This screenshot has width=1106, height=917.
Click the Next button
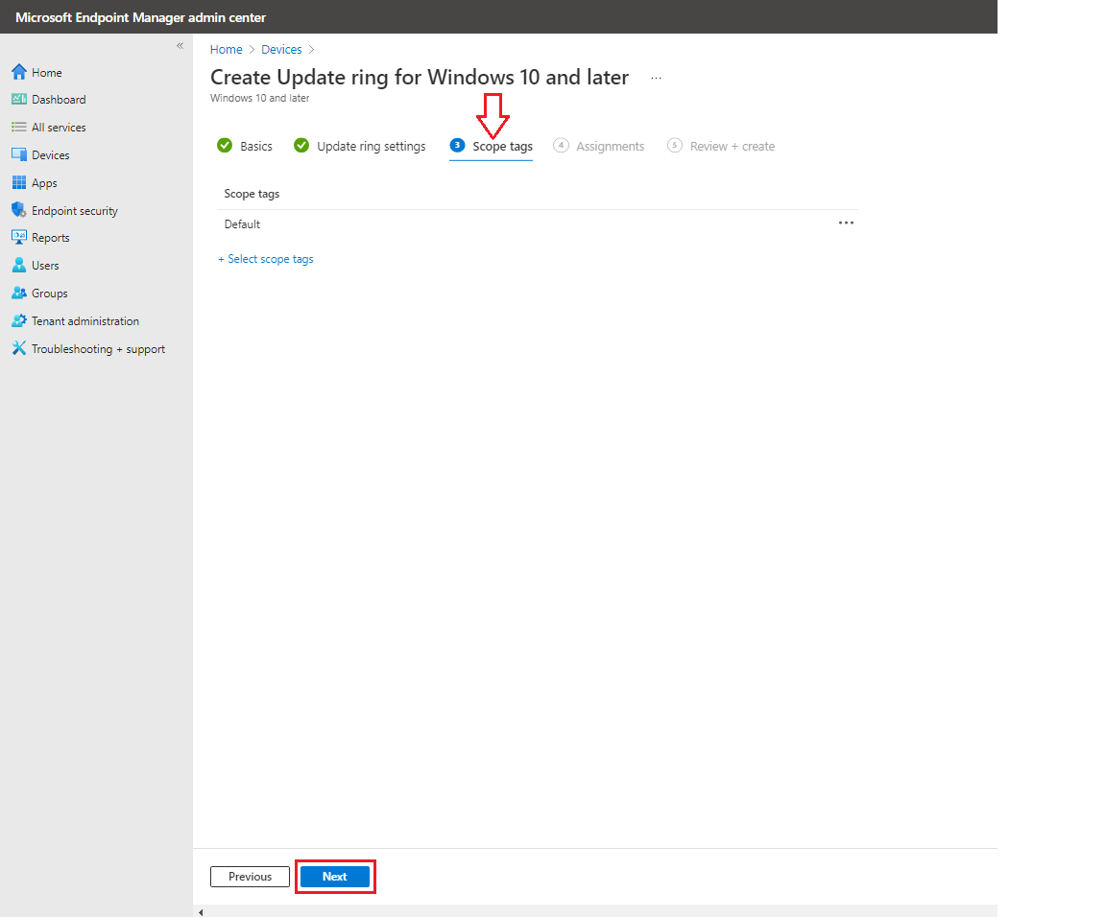335,877
